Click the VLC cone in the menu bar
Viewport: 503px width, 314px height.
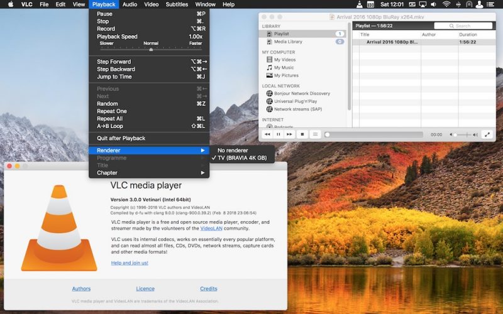tap(360, 4)
